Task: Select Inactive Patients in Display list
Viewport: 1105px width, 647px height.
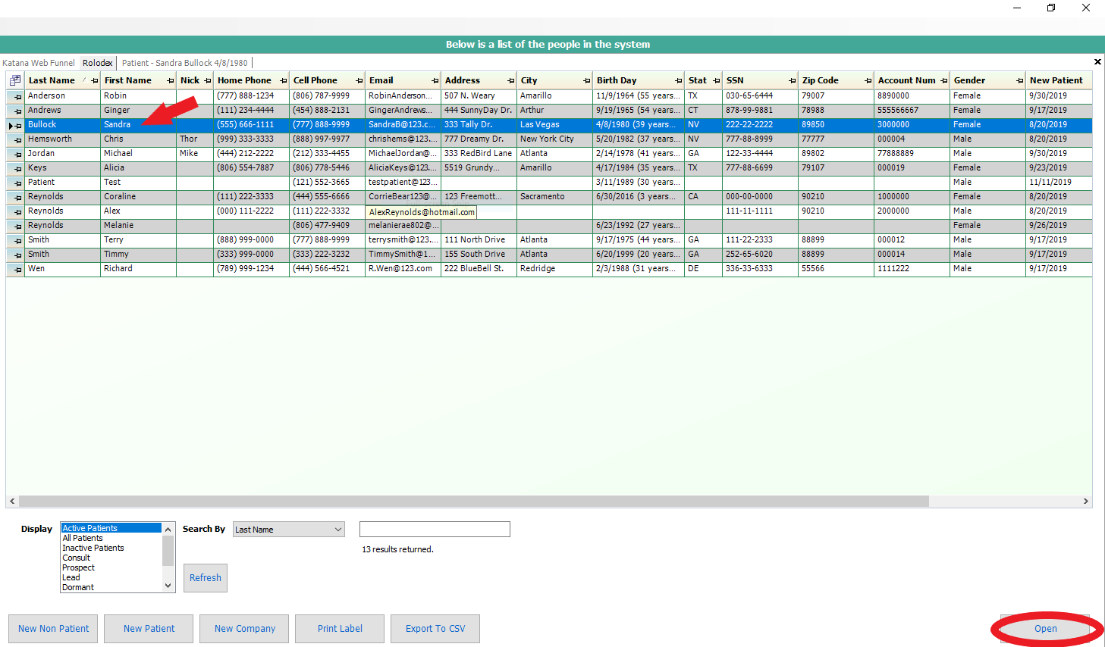Action: pyautogui.click(x=93, y=548)
